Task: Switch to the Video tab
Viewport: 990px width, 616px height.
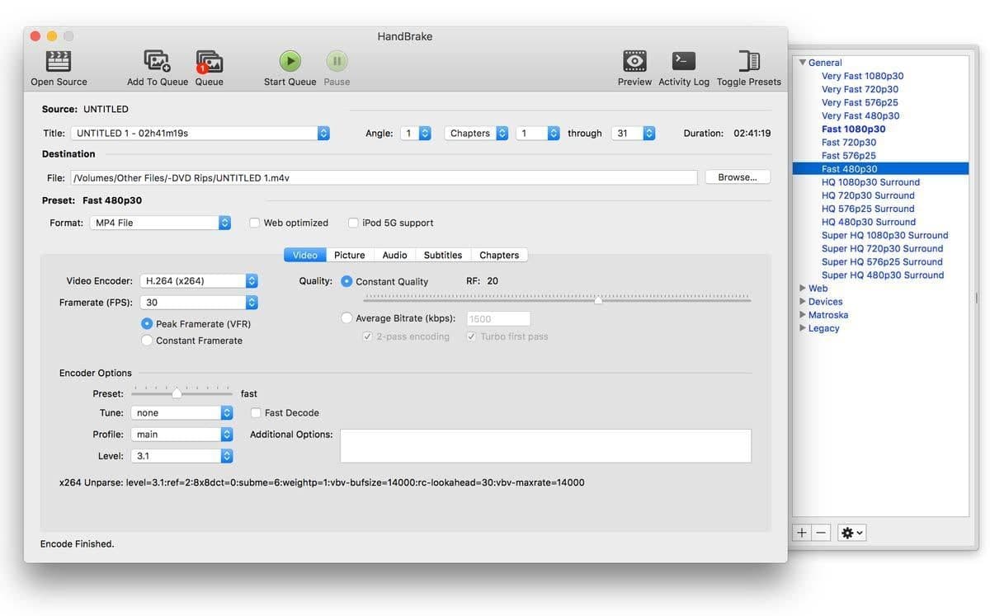Action: (x=305, y=255)
